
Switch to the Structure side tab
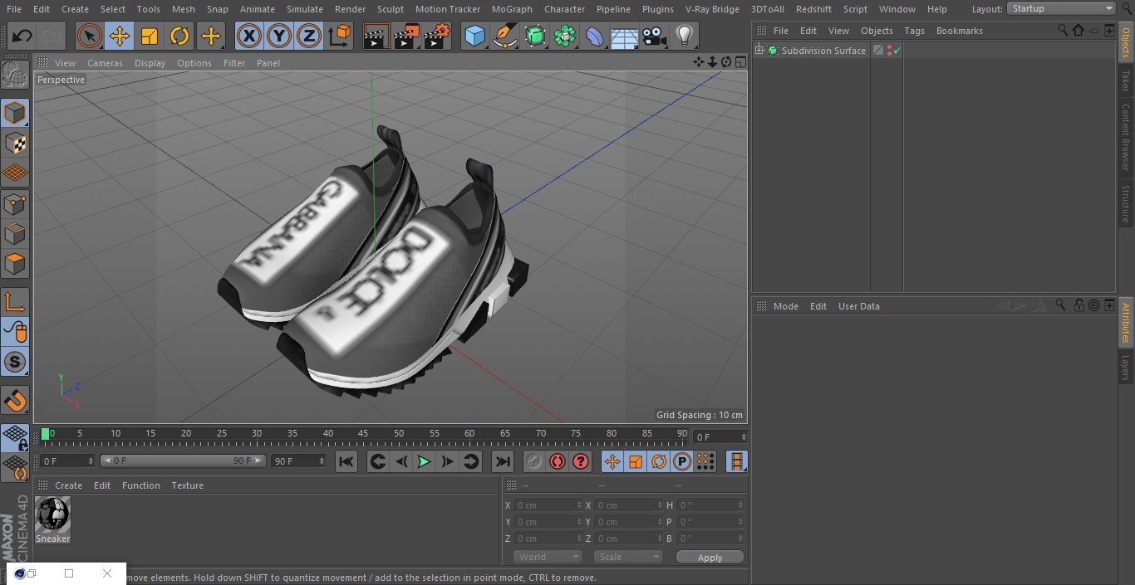click(1126, 203)
